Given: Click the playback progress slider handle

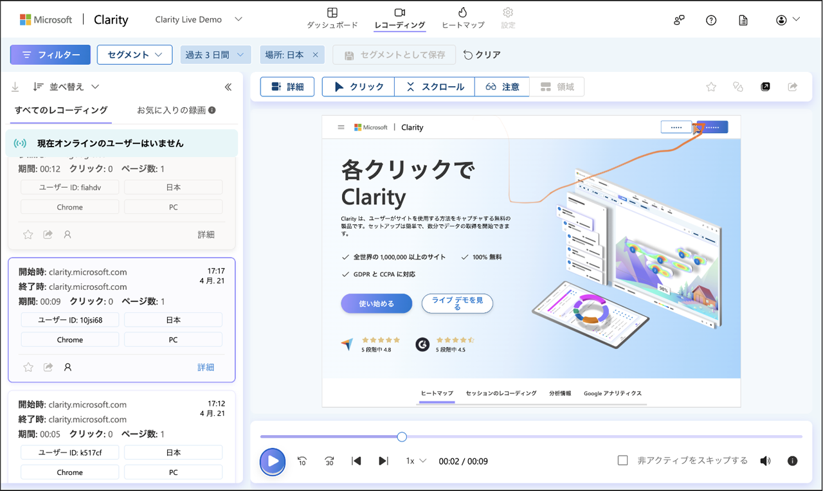Looking at the screenshot, I should click(402, 436).
